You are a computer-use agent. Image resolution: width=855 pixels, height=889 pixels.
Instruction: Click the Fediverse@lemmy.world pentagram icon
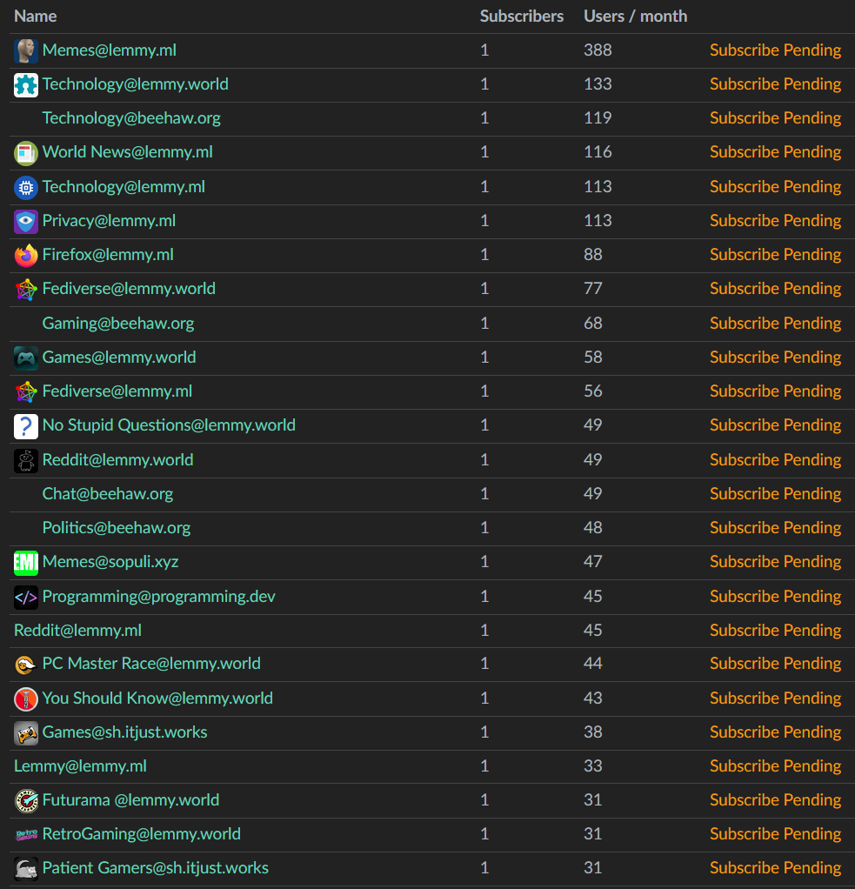coord(26,290)
